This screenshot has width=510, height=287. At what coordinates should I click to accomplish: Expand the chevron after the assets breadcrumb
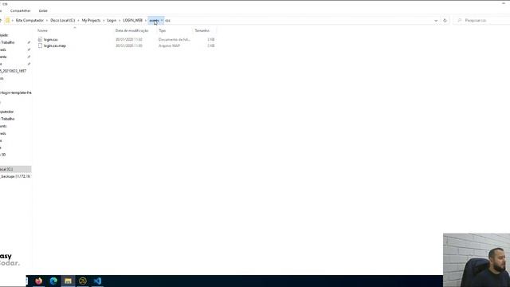pyautogui.click(x=162, y=21)
